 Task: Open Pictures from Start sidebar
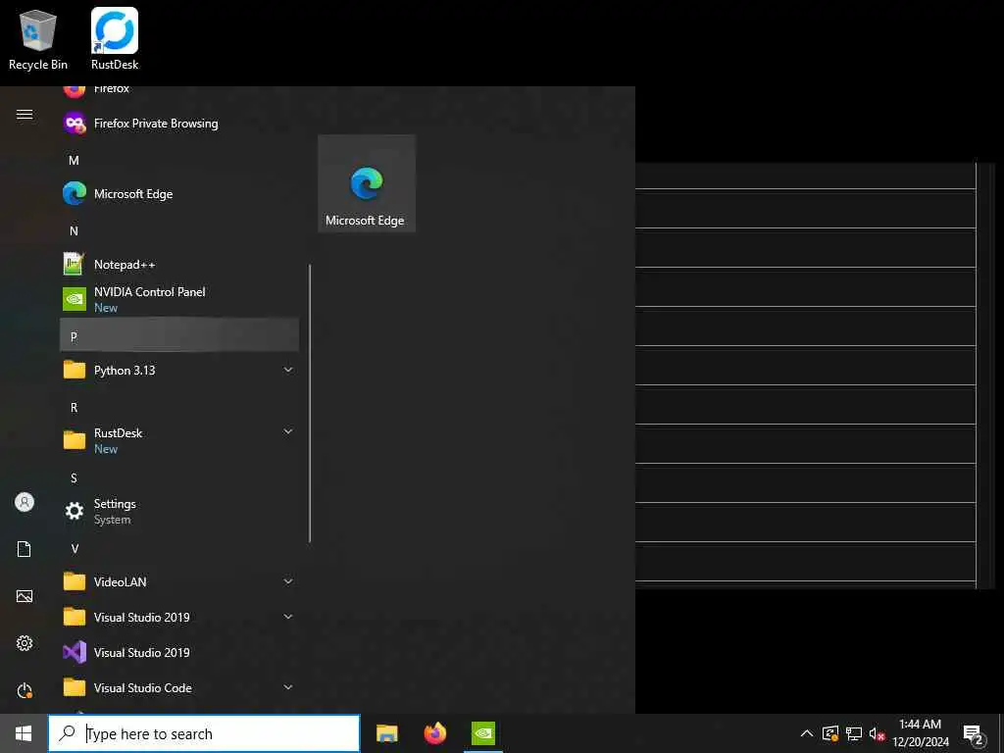[25, 596]
